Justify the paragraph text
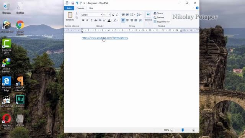245x138 pixels. pos(136,20)
